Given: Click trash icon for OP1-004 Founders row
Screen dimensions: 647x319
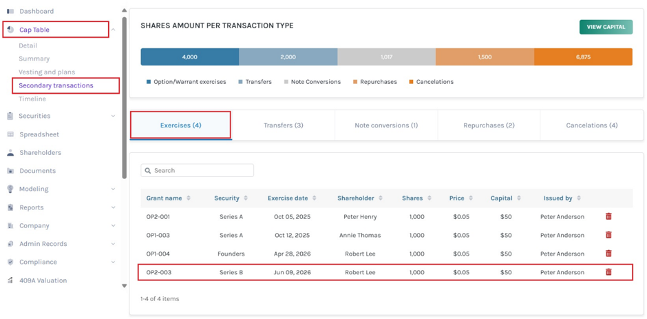Looking at the screenshot, I should (608, 254).
